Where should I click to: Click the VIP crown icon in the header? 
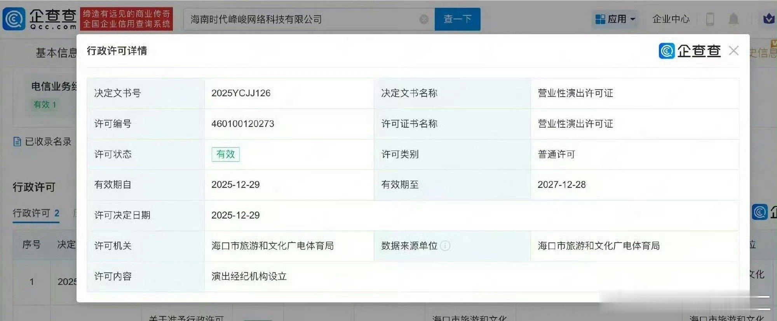point(768,19)
